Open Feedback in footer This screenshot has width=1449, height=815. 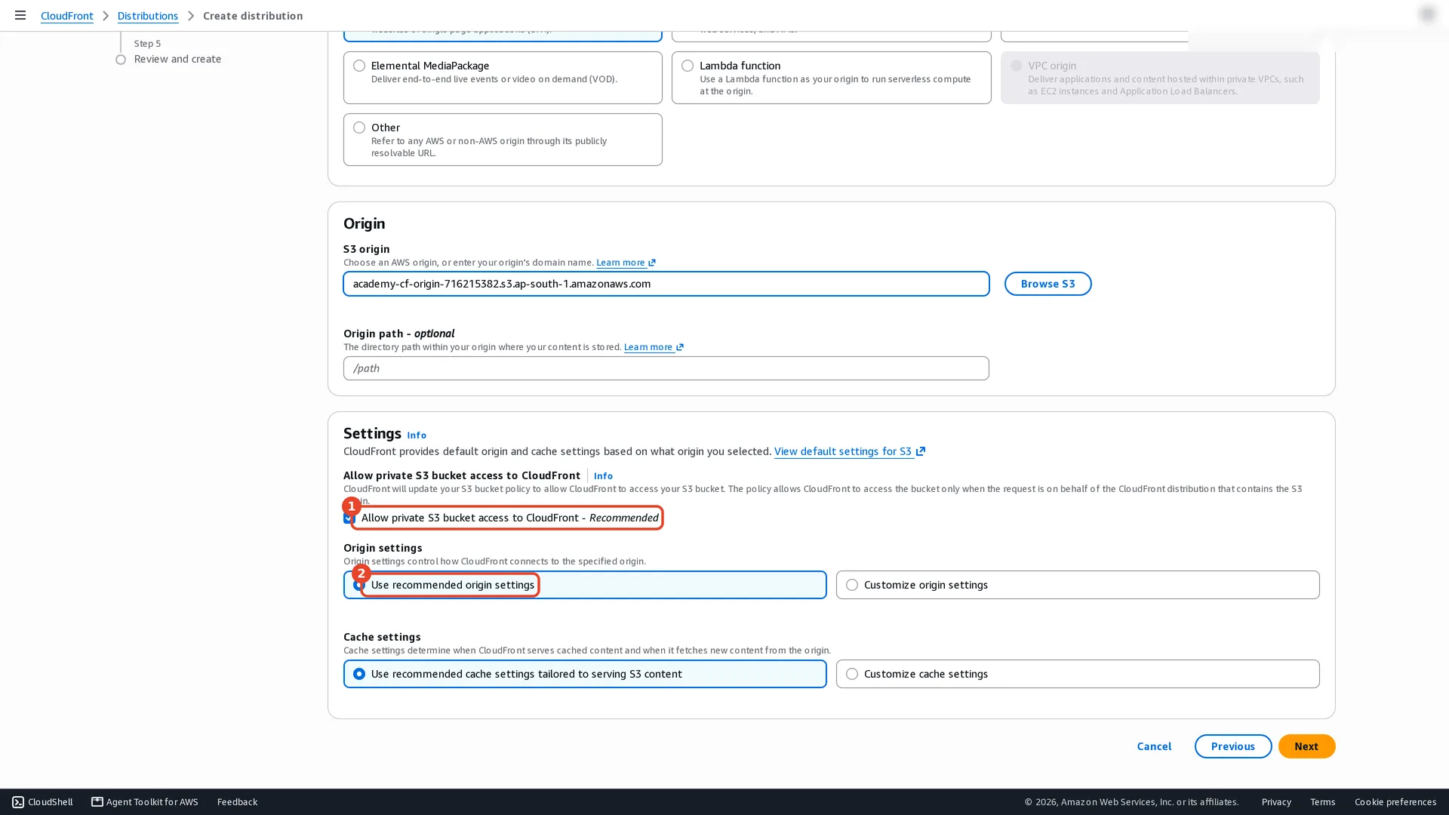(237, 802)
